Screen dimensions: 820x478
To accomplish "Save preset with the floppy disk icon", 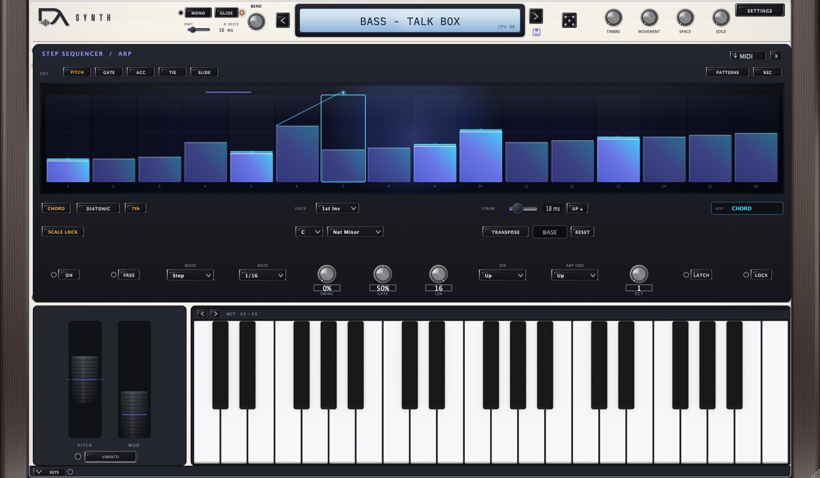I will 537,32.
